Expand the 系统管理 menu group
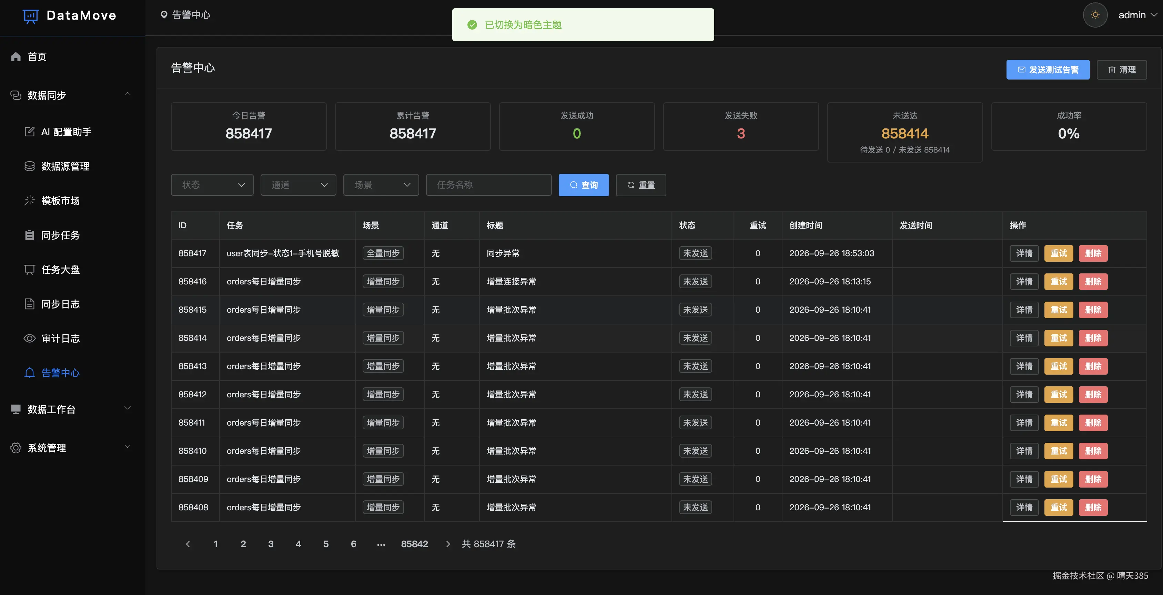This screenshot has height=595, width=1163. (x=73, y=448)
